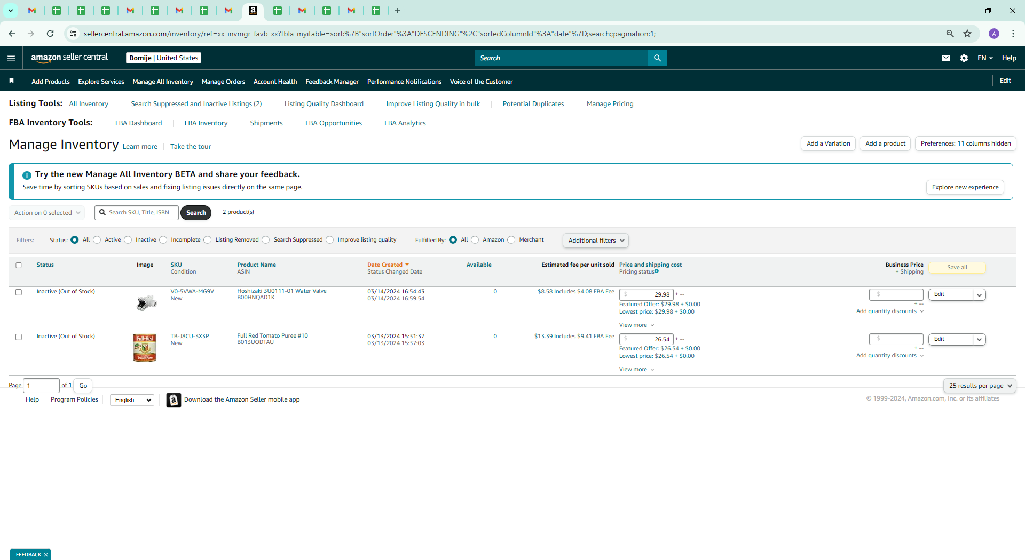The height and width of the screenshot is (560, 1025).
Task: Click the Full Red Tomato Puree product thumbnail
Action: (x=145, y=348)
